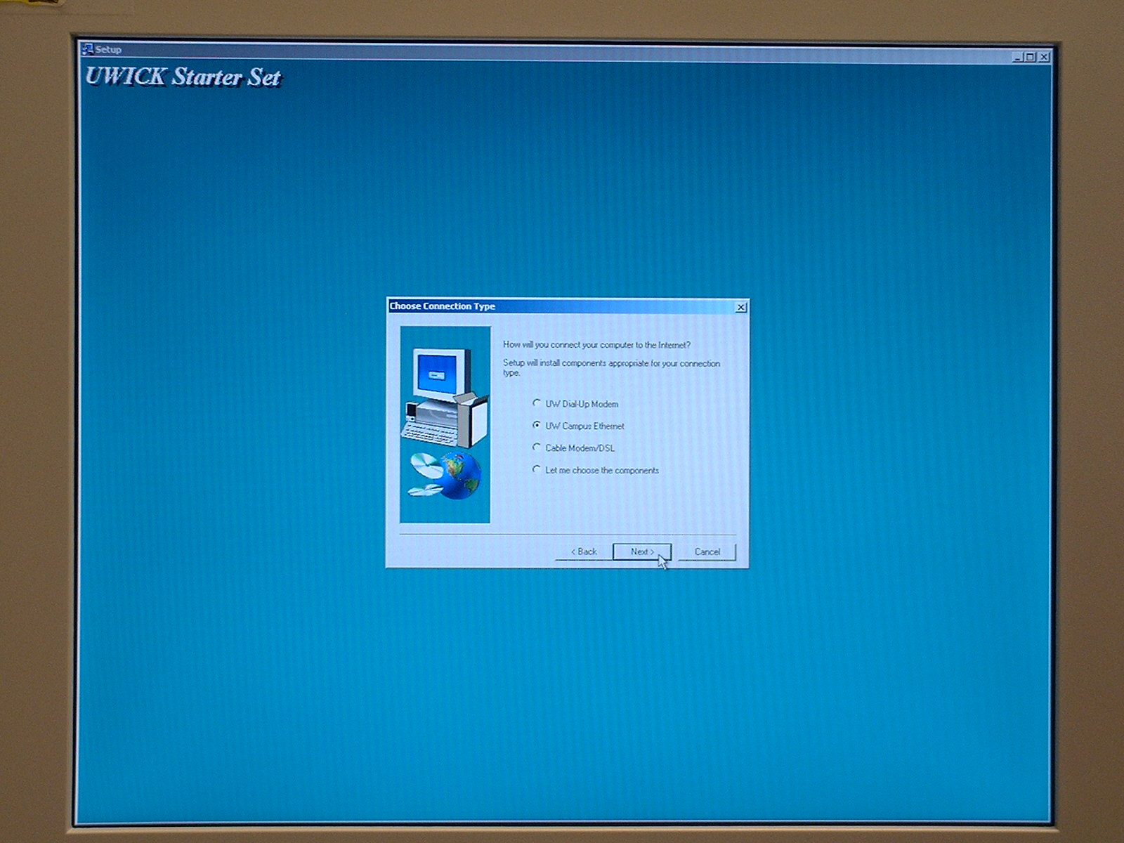Go back with the Back button
The width and height of the screenshot is (1124, 843).
click(x=584, y=551)
